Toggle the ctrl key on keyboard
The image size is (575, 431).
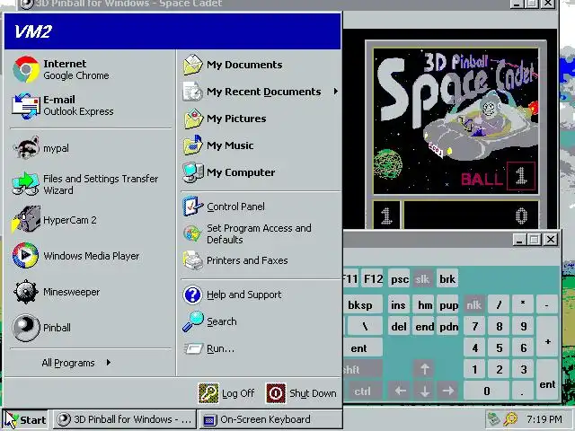[x=363, y=391]
